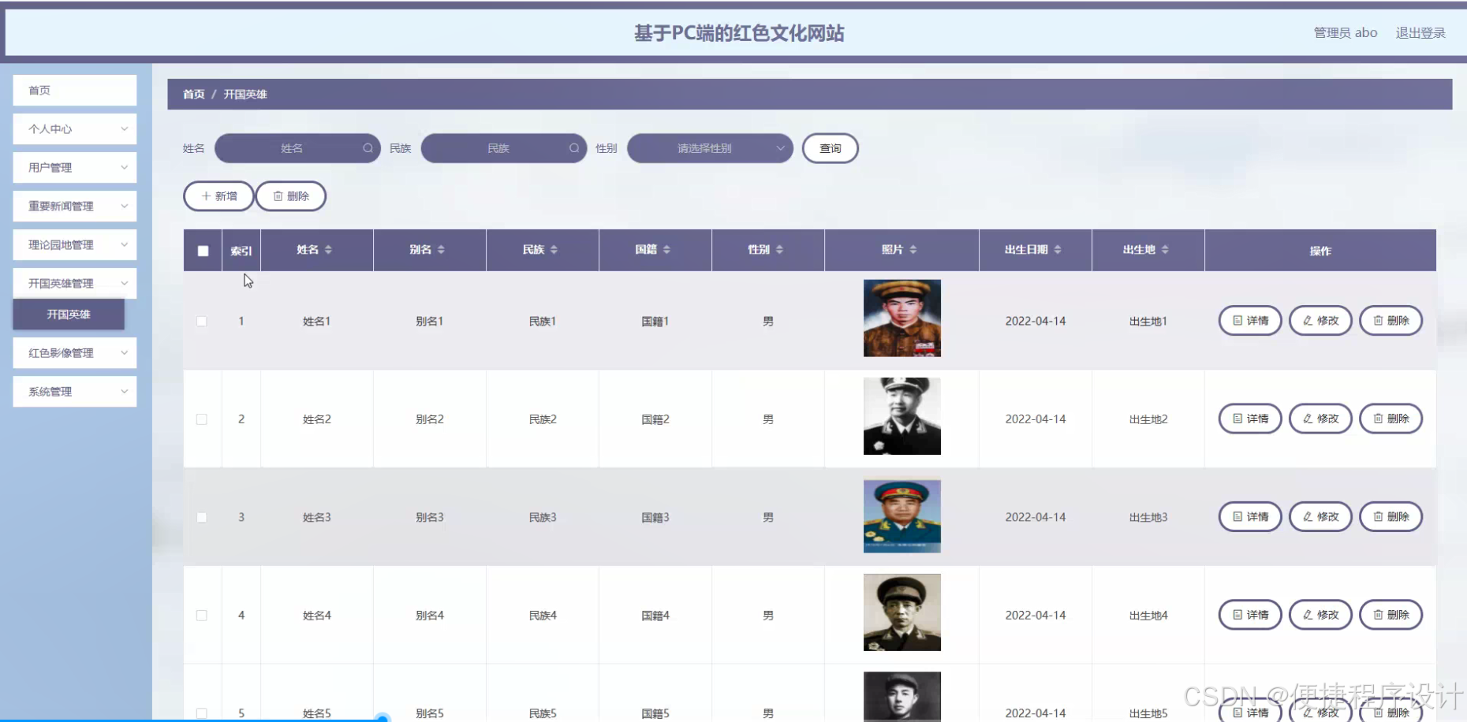The image size is (1467, 722).
Task: Check the checkbox for row 姓名3
Action: [202, 517]
